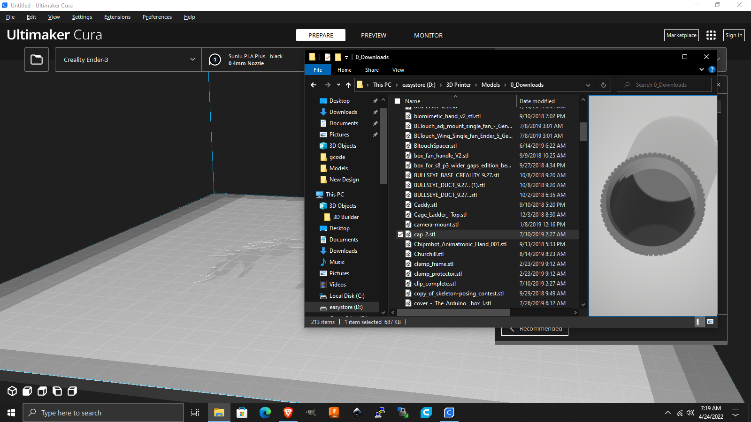Open notification center icon
751x422 pixels.
(x=736, y=413)
